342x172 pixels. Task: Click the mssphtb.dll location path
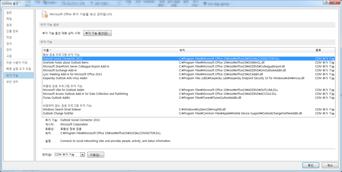click(x=202, y=110)
